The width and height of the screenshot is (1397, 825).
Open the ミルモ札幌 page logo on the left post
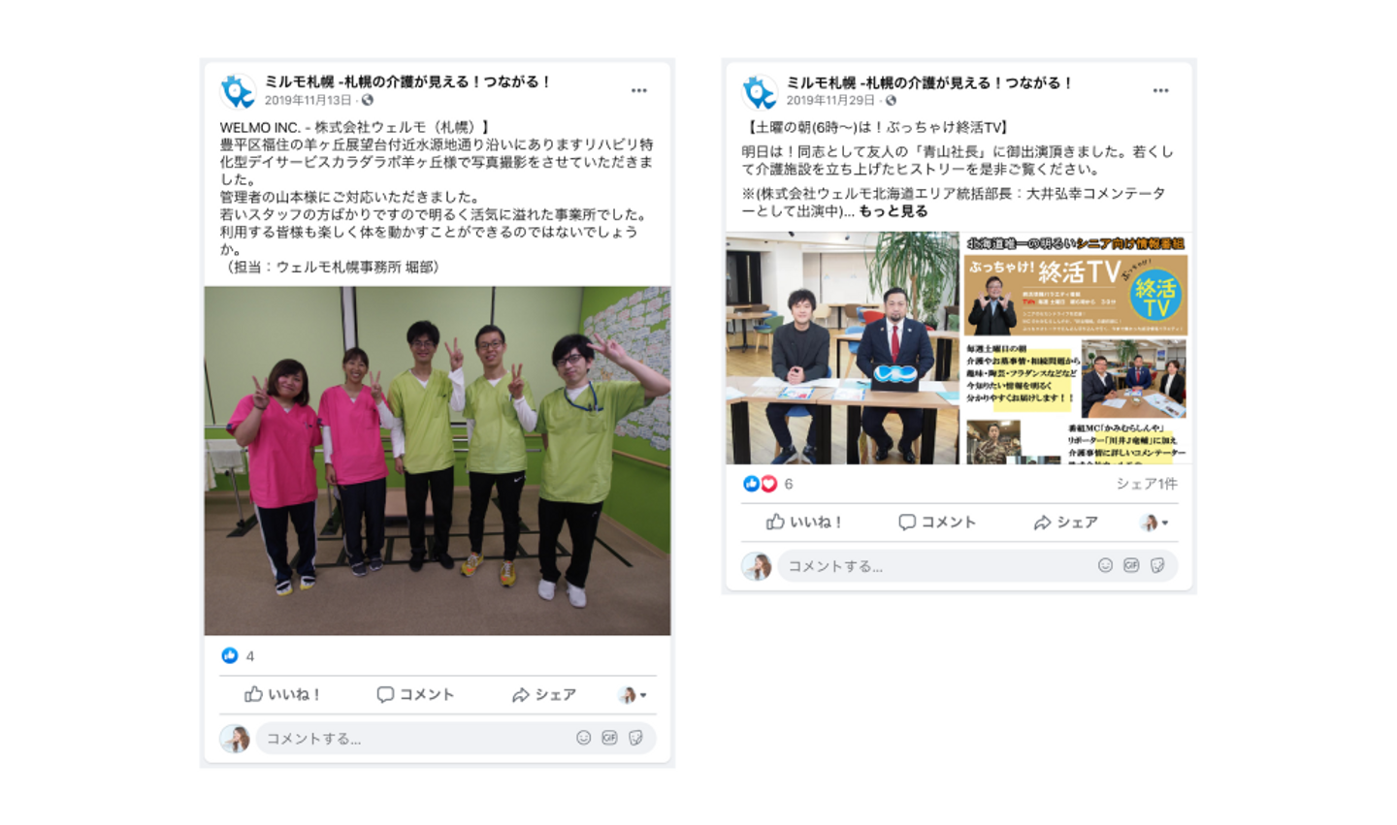coord(238,91)
